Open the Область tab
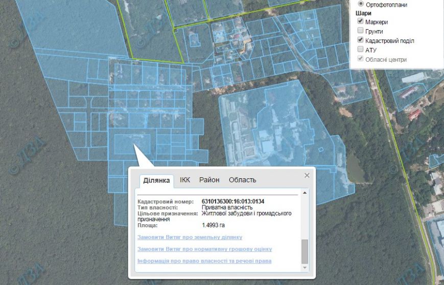 point(242,180)
